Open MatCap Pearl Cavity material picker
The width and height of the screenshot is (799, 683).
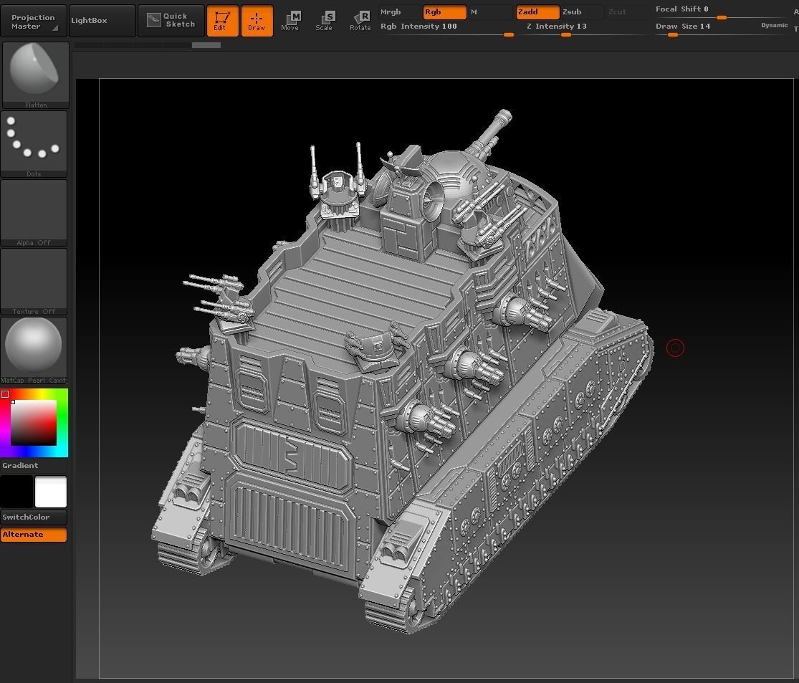[x=34, y=350]
